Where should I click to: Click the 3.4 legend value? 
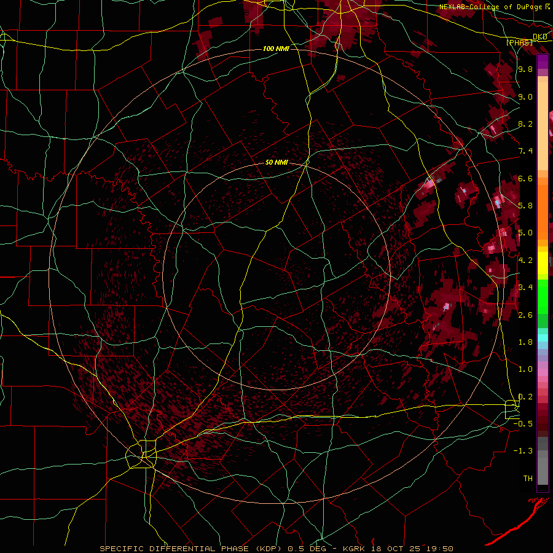pyautogui.click(x=525, y=288)
